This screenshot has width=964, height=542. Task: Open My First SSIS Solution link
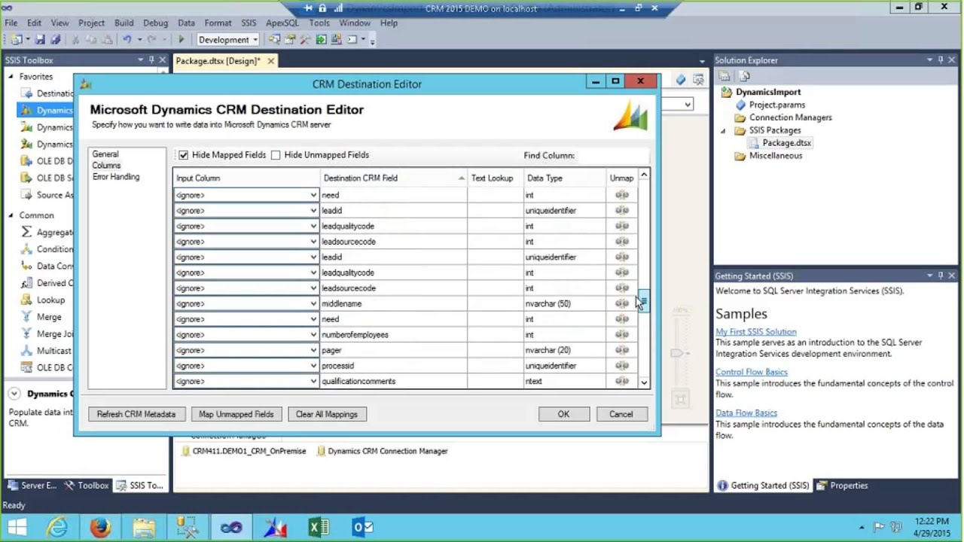[x=755, y=332]
